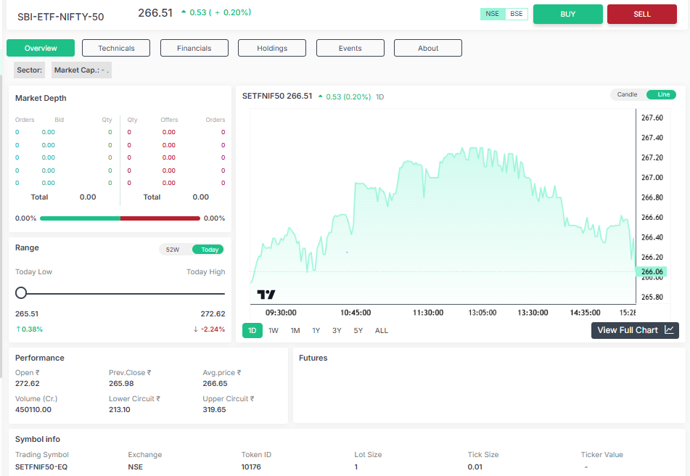Screen dimensions: 690x476
Task: Click the red SELL button
Action: (642, 14)
